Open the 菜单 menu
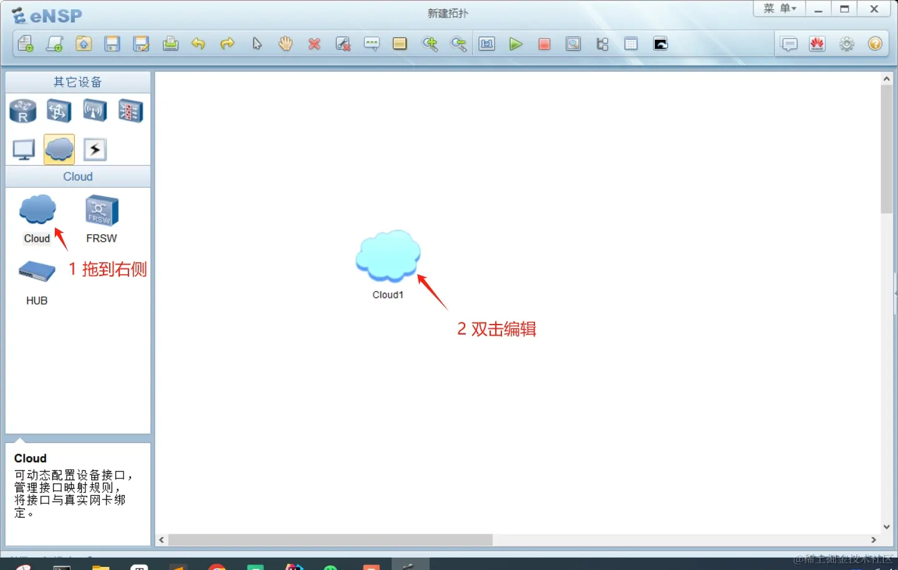Image resolution: width=898 pixels, height=570 pixels. (x=778, y=8)
